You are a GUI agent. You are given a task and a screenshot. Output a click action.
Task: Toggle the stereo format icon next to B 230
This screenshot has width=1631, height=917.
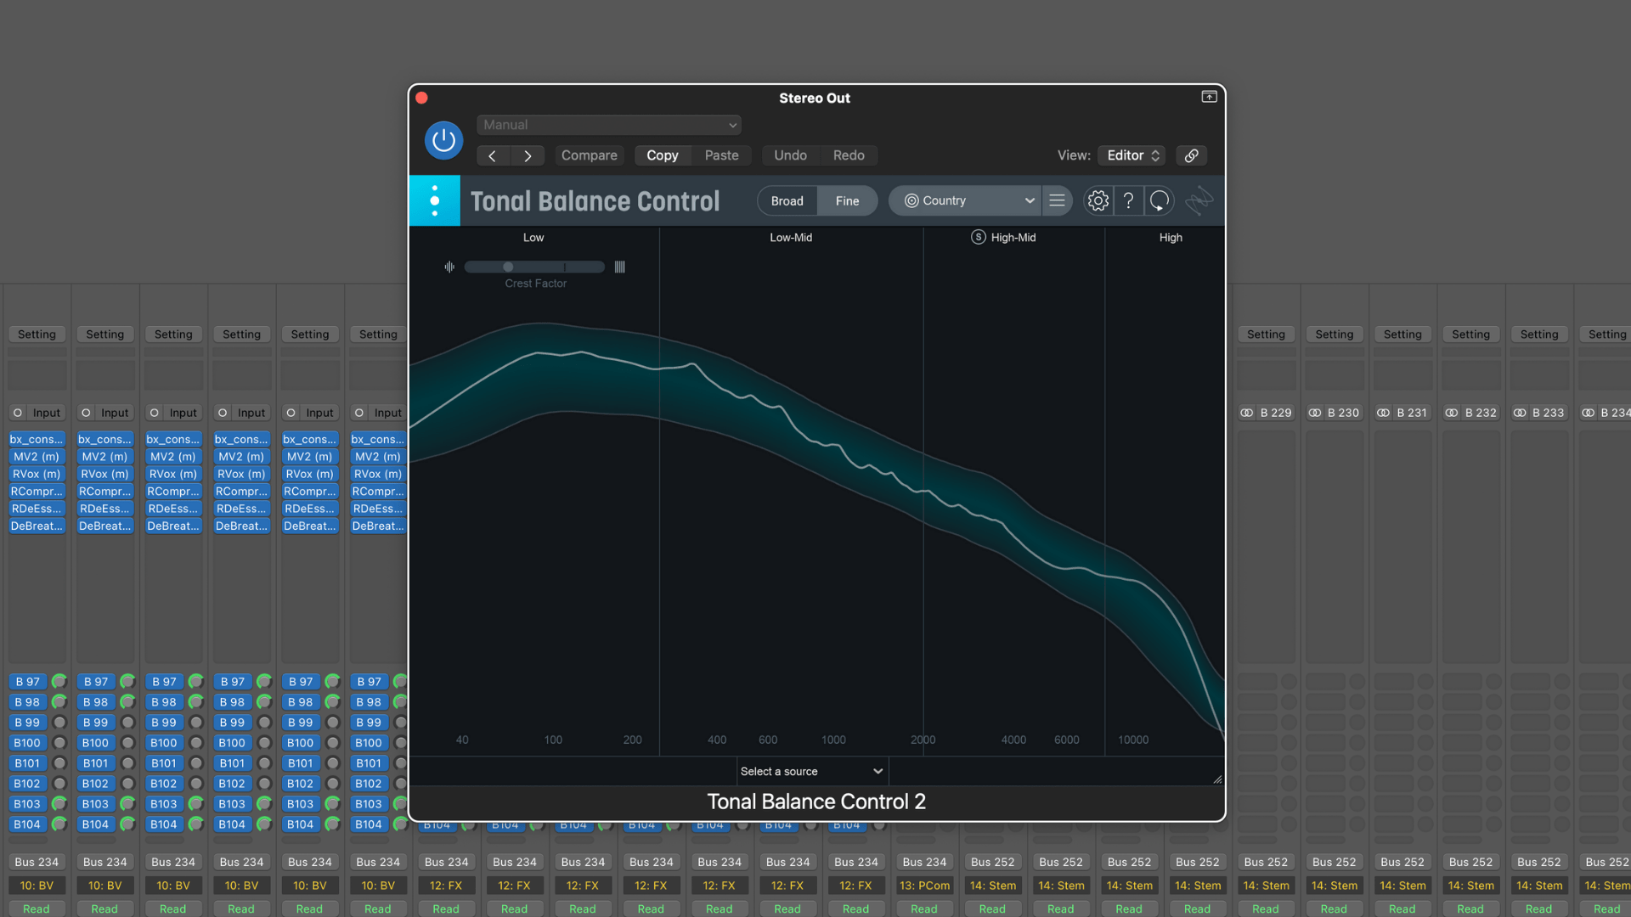(x=1315, y=413)
